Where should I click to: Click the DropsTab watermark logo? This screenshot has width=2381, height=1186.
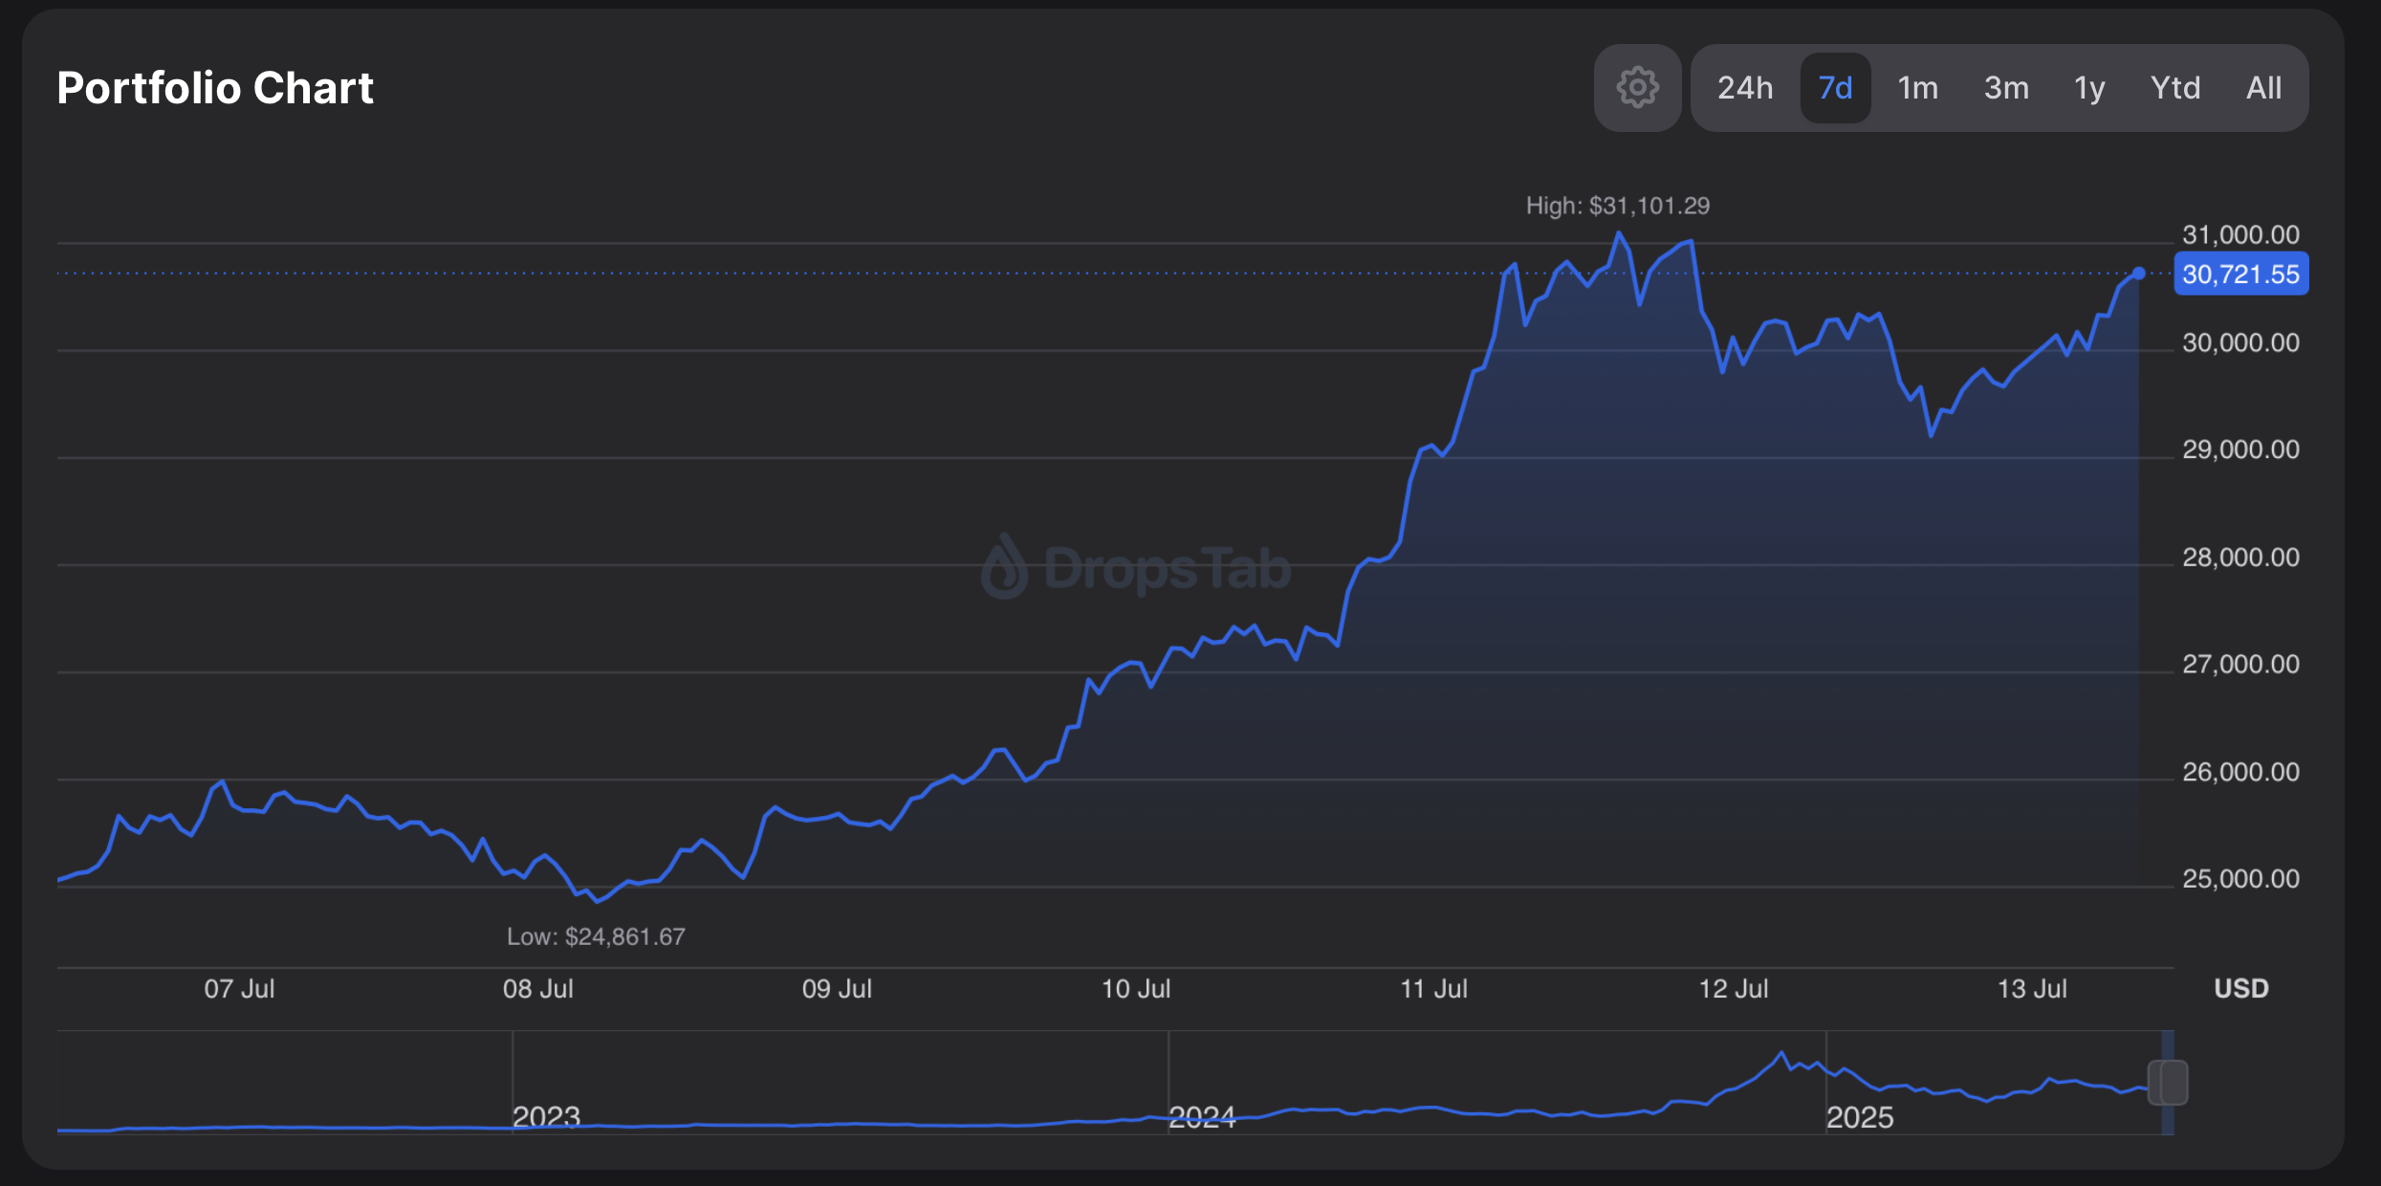[1136, 568]
